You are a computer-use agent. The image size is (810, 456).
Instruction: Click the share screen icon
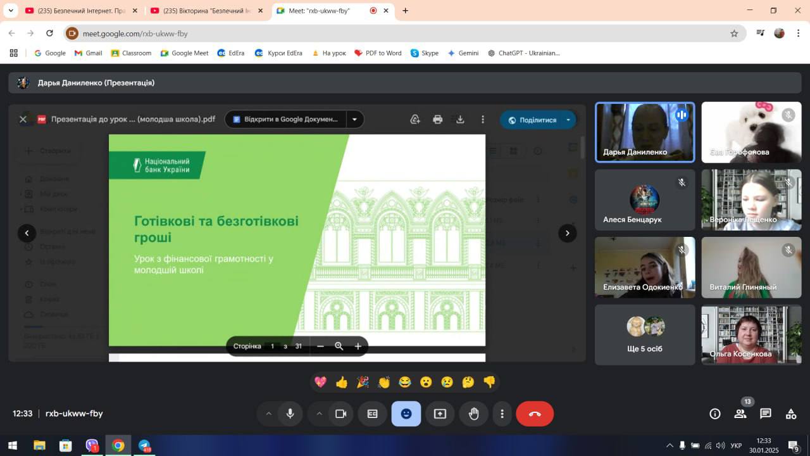[x=440, y=414]
